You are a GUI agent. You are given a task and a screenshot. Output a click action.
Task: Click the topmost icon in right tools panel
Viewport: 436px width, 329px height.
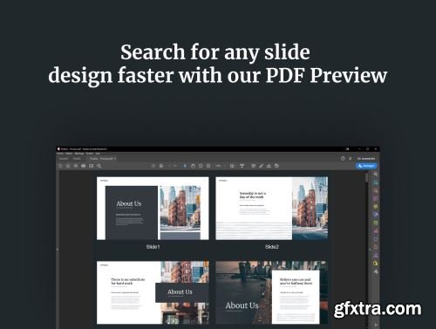pyautogui.click(x=376, y=175)
